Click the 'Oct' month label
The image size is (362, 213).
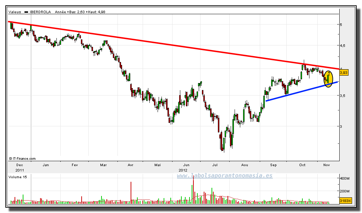tap(302, 165)
